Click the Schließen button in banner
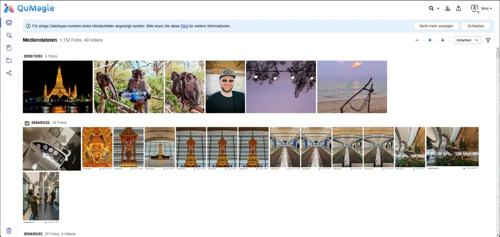The width and height of the screenshot is (500, 237). (475, 26)
